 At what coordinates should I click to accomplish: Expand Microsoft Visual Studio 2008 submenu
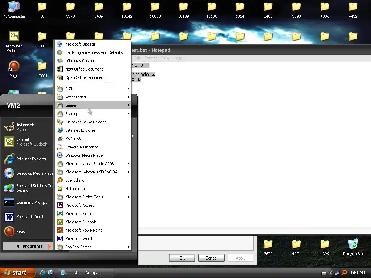pos(93,164)
